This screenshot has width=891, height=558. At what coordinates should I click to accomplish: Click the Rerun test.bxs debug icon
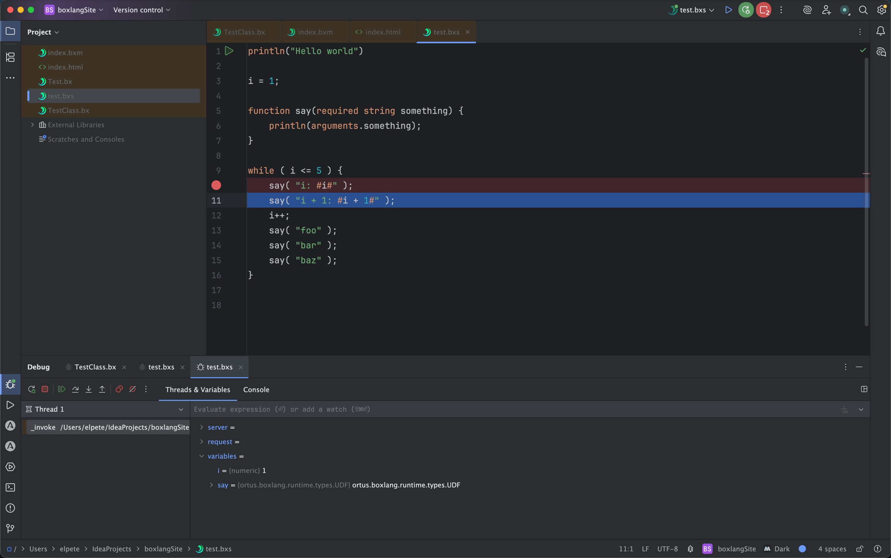[31, 389]
